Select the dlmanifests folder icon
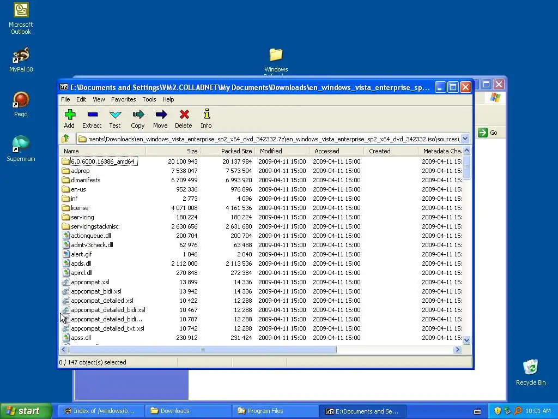Screen dimensions: 558x419 pyautogui.click(x=65, y=180)
